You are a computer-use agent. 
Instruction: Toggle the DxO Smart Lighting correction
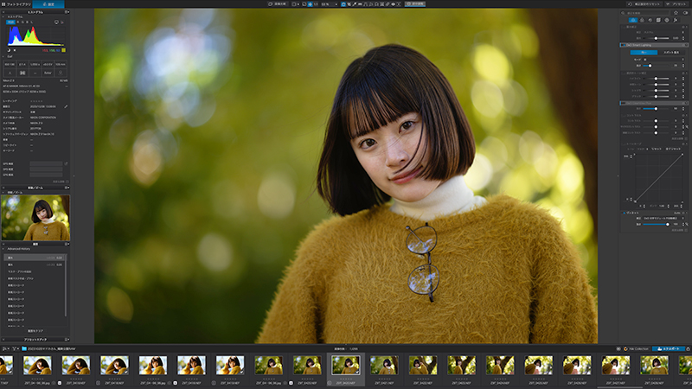tap(624, 45)
